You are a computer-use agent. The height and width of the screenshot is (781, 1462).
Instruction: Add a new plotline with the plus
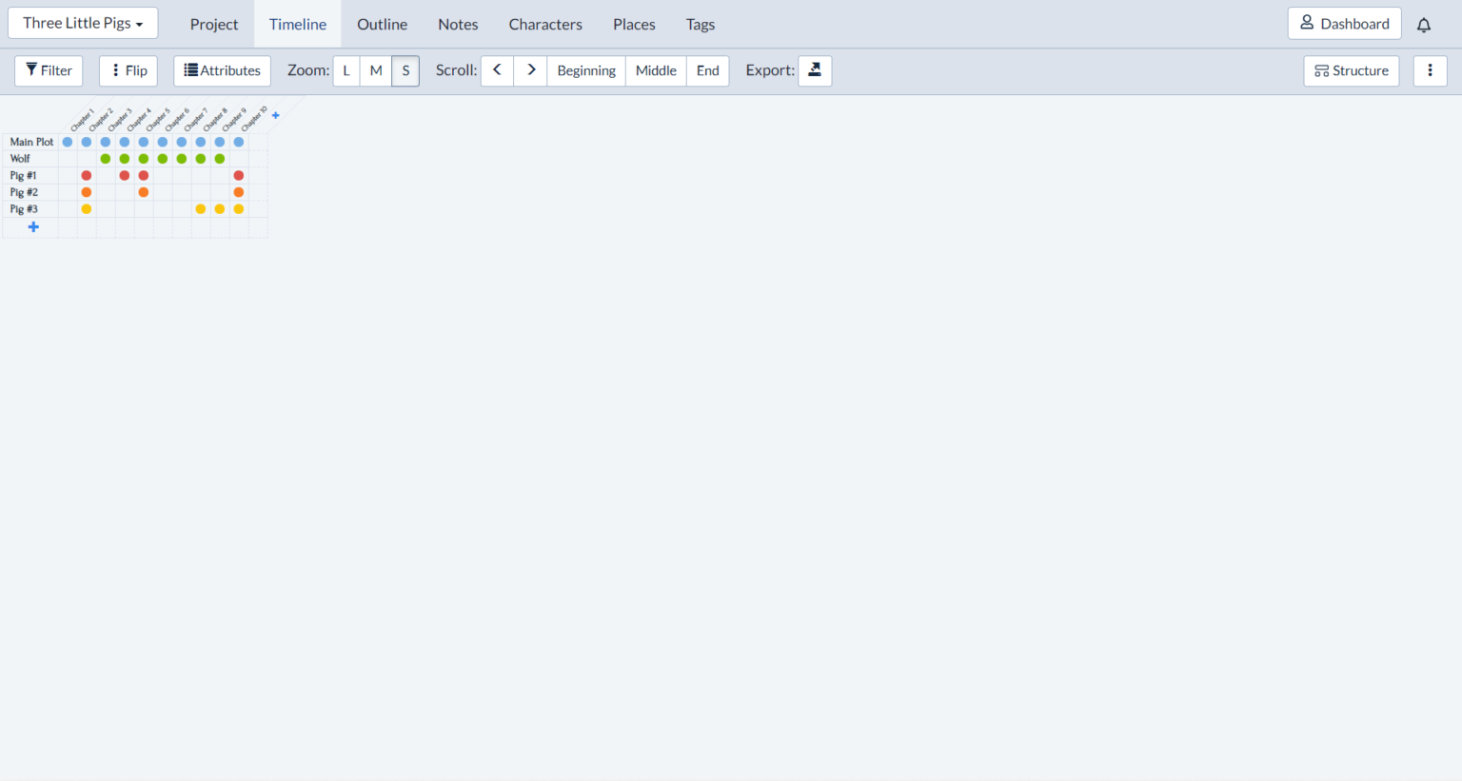click(x=33, y=227)
